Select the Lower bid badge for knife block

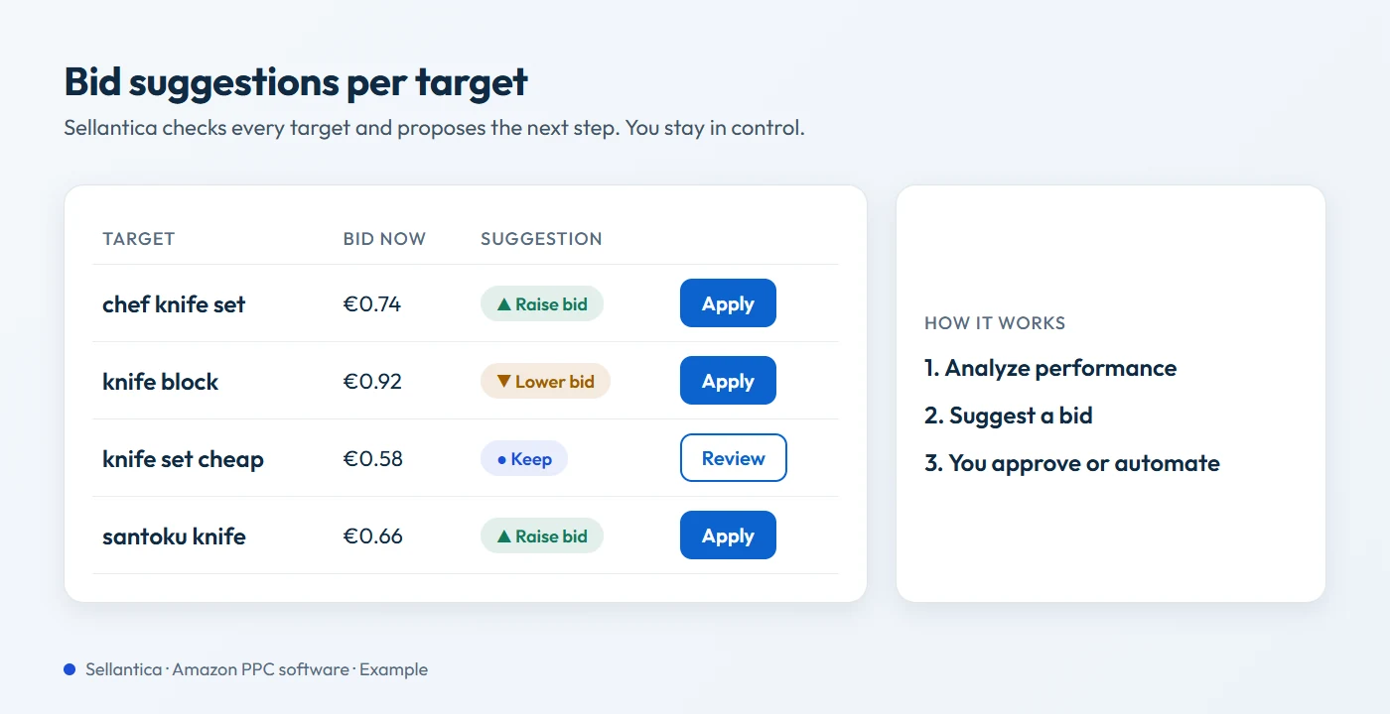(545, 382)
